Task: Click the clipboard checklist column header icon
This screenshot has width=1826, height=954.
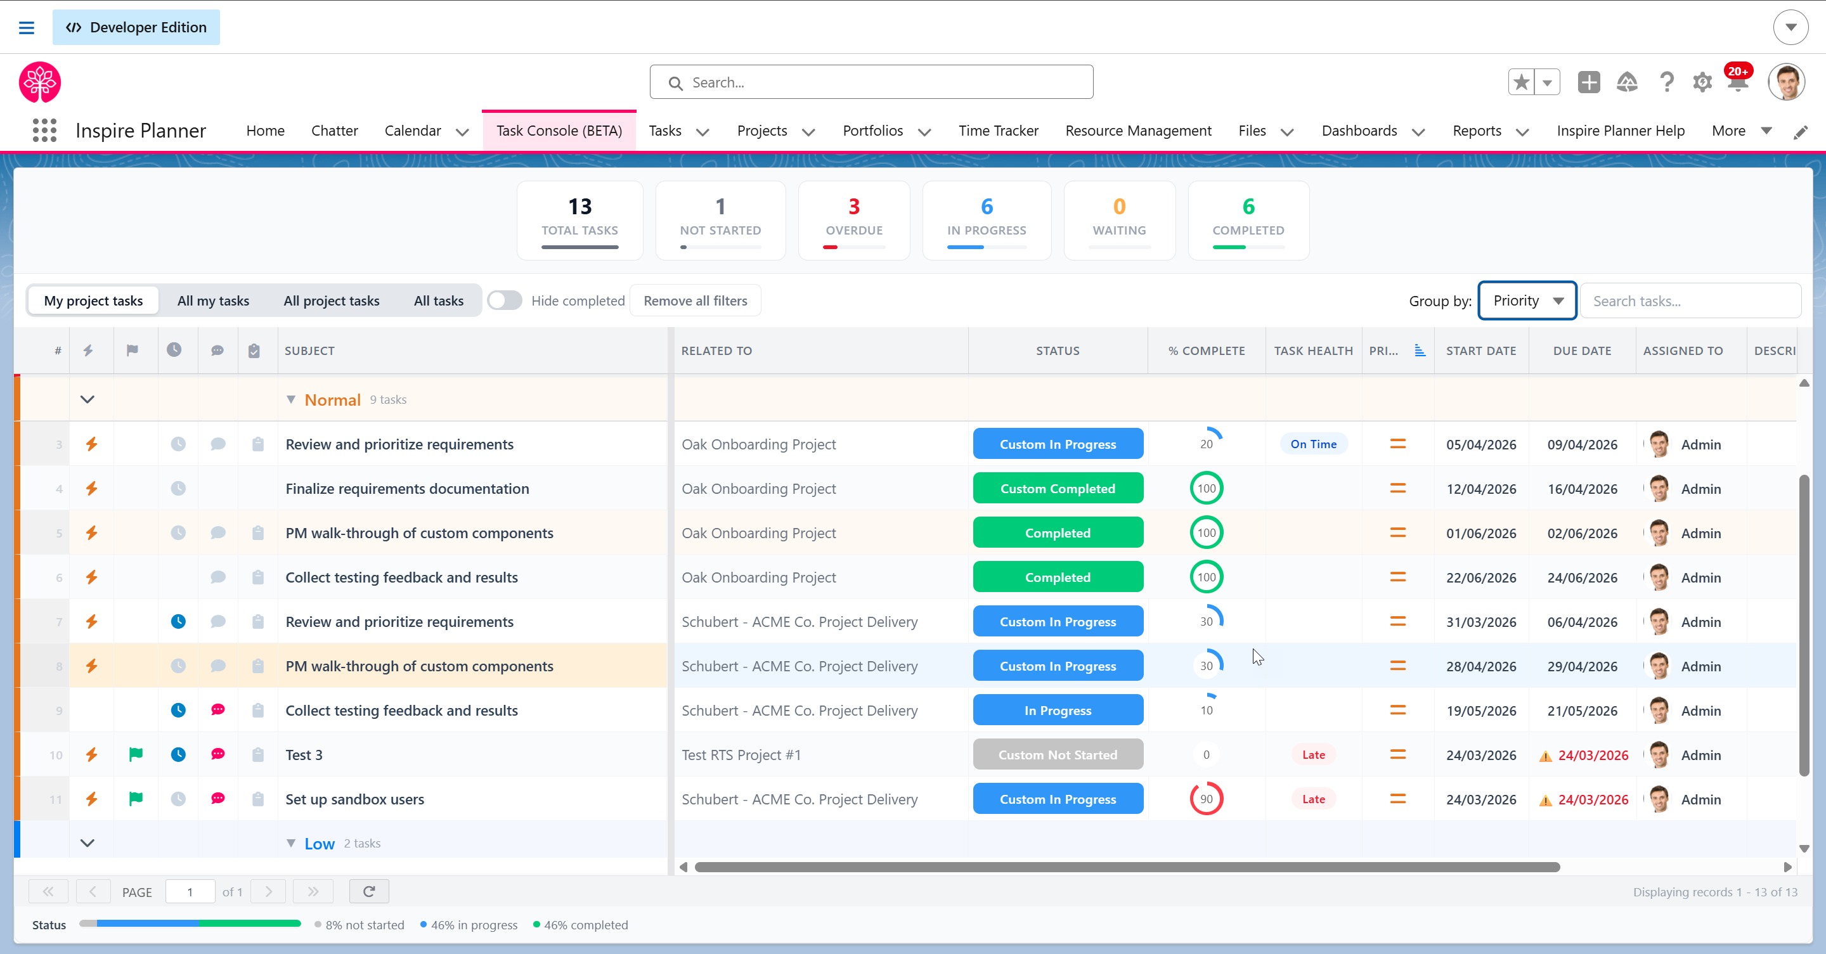Action: click(254, 351)
